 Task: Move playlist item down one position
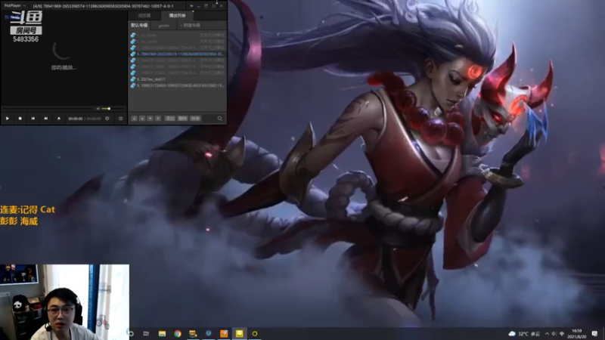[x=150, y=119]
